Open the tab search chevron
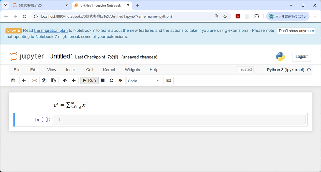 (6, 5)
